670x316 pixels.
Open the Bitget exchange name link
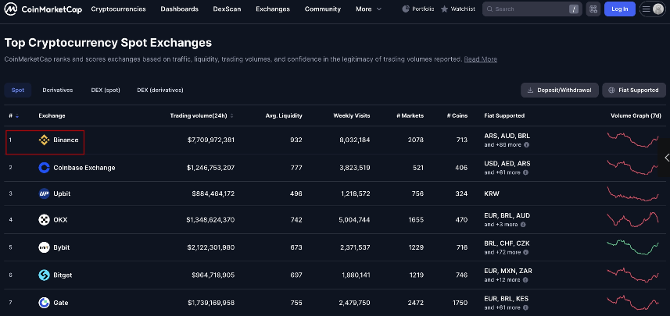[x=63, y=275]
